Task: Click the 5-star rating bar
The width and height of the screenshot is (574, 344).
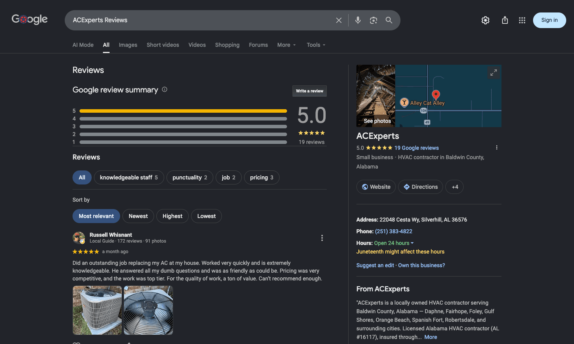Action: (x=183, y=111)
